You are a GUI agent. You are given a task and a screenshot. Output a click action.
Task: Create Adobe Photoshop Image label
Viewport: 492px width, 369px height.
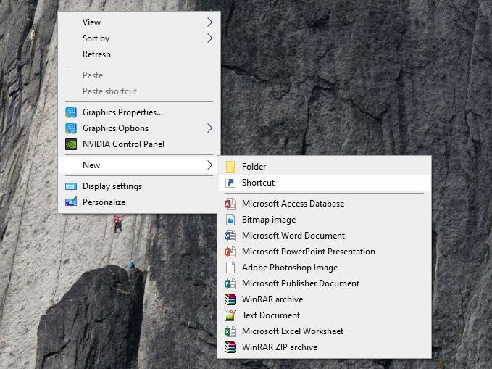click(290, 268)
